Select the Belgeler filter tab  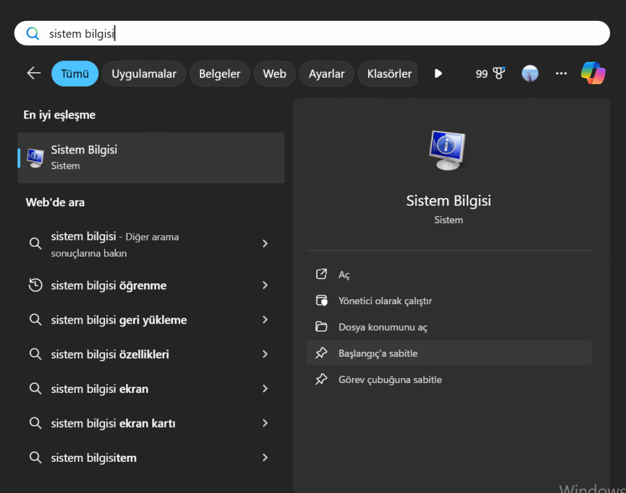[219, 74]
